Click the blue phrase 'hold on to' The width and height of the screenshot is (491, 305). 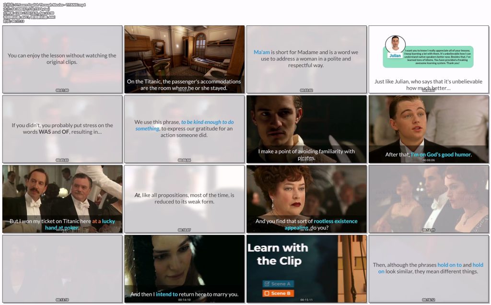click(450, 265)
